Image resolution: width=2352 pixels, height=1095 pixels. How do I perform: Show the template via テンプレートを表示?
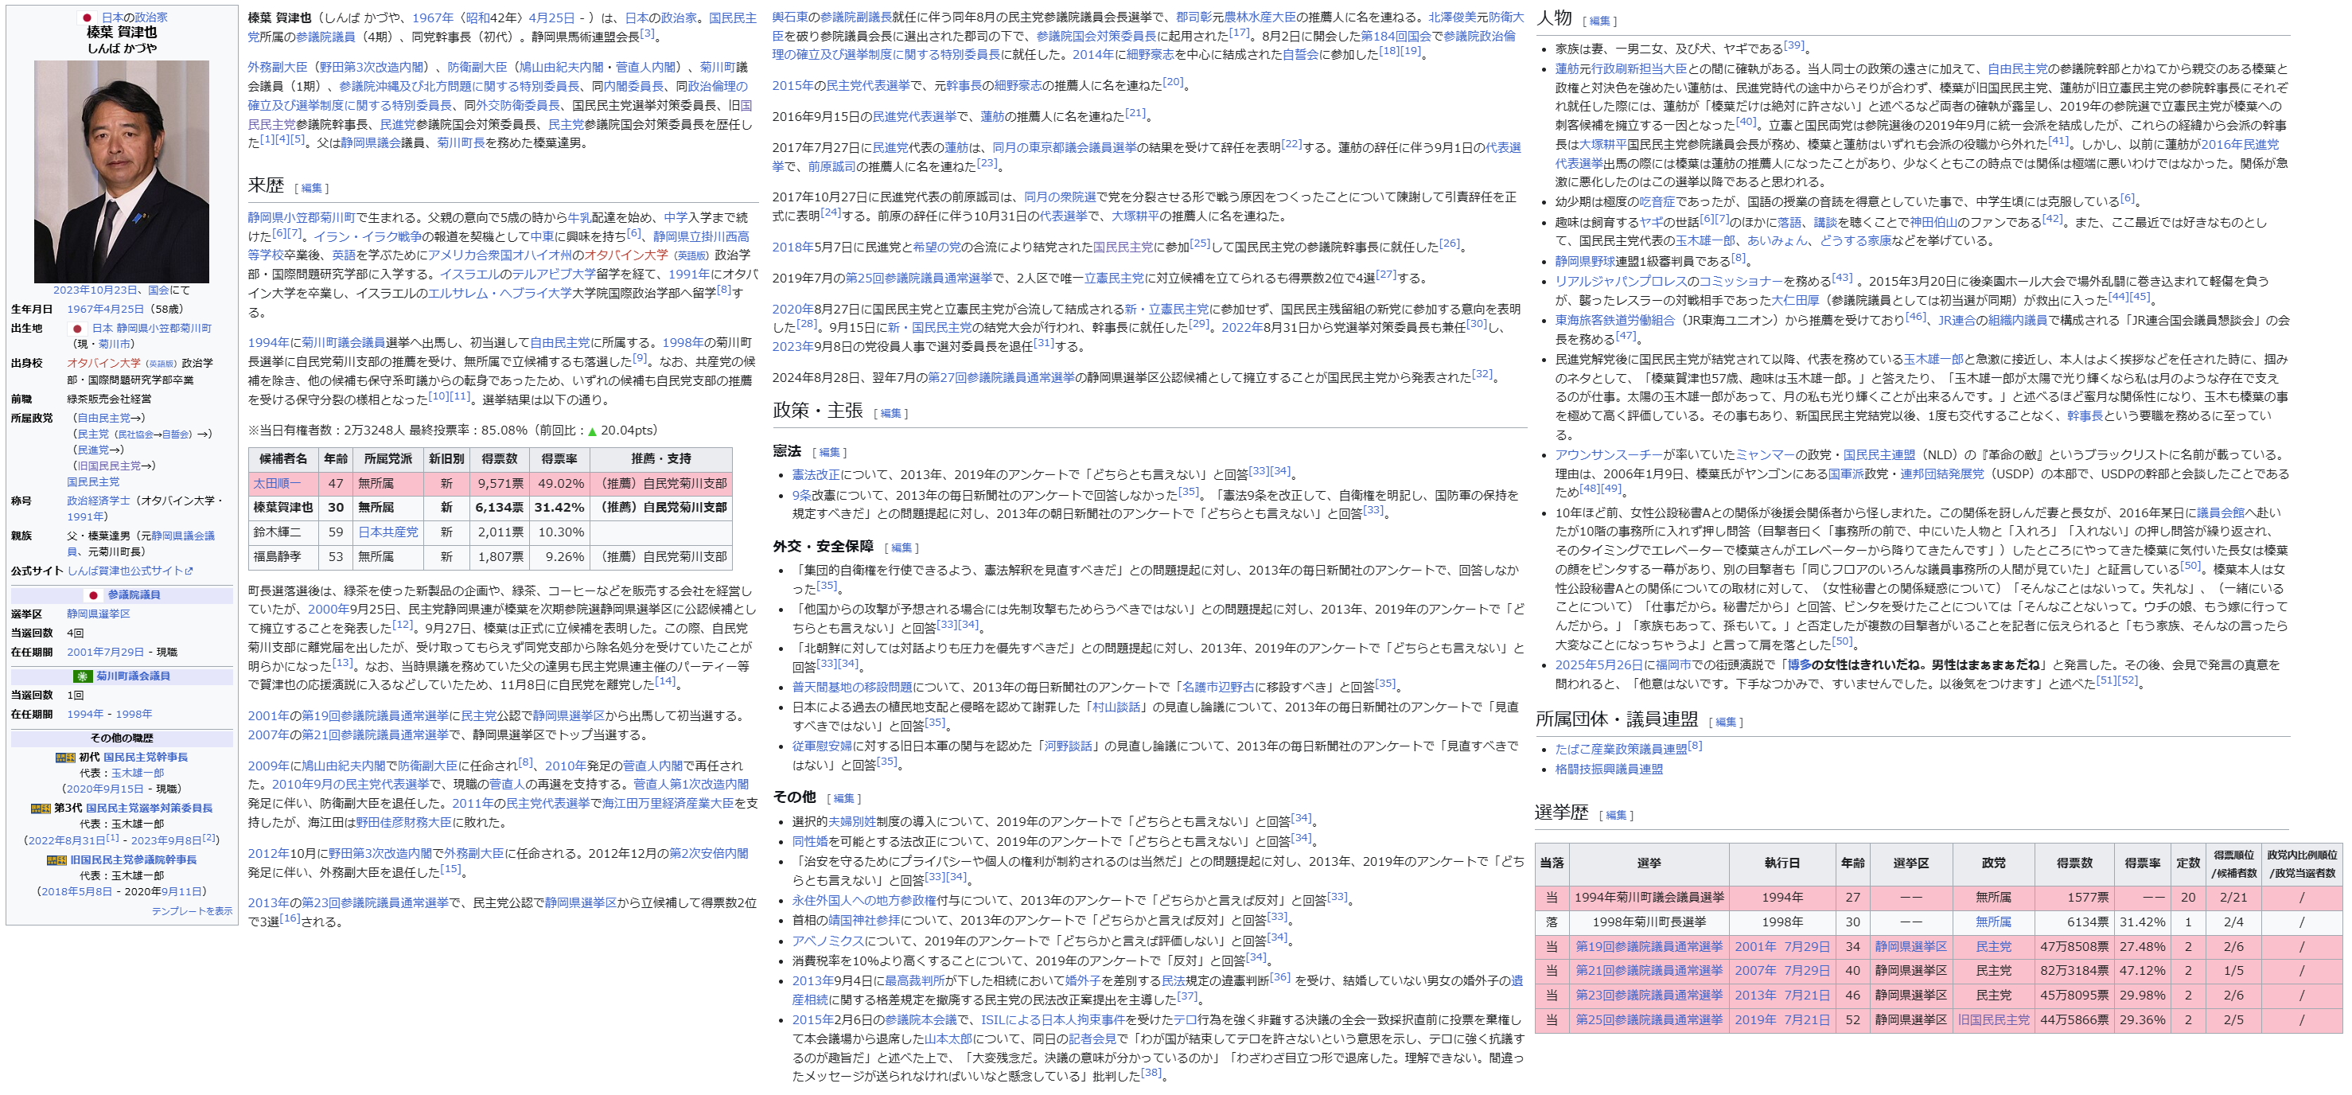click(x=192, y=911)
